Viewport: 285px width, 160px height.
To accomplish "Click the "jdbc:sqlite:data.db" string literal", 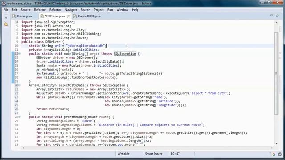I will 85,46.
